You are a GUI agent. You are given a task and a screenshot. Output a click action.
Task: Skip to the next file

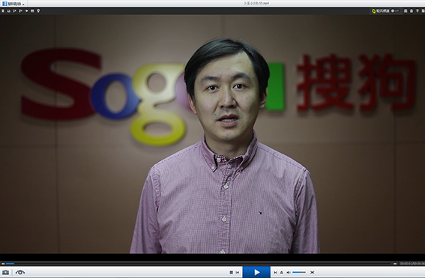tap(275, 272)
